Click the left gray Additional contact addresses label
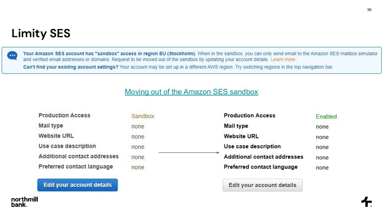Viewport: 383px width, 215px height. pyautogui.click(x=79, y=156)
